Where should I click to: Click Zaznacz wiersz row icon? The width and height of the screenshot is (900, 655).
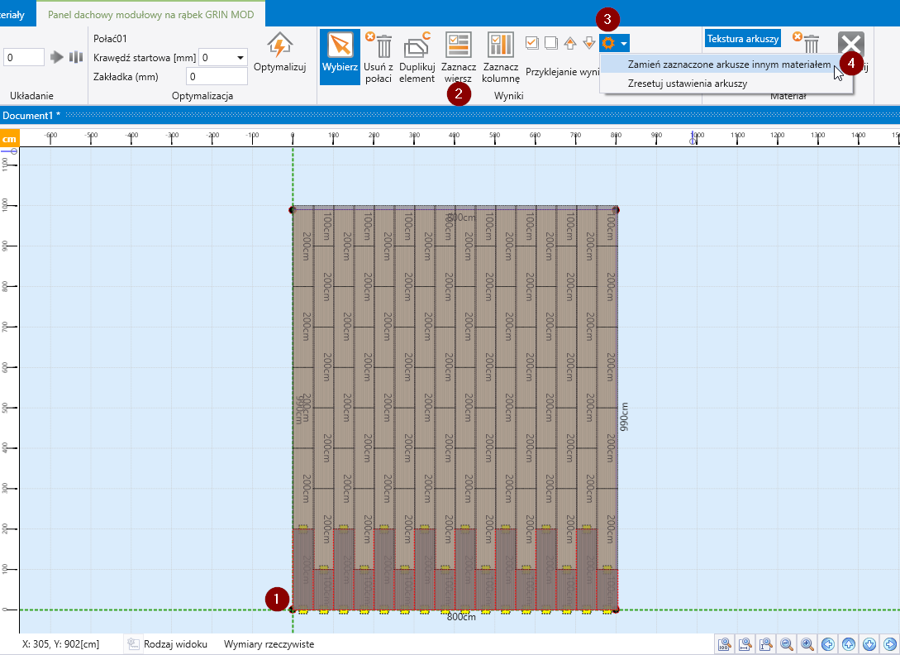click(x=458, y=46)
